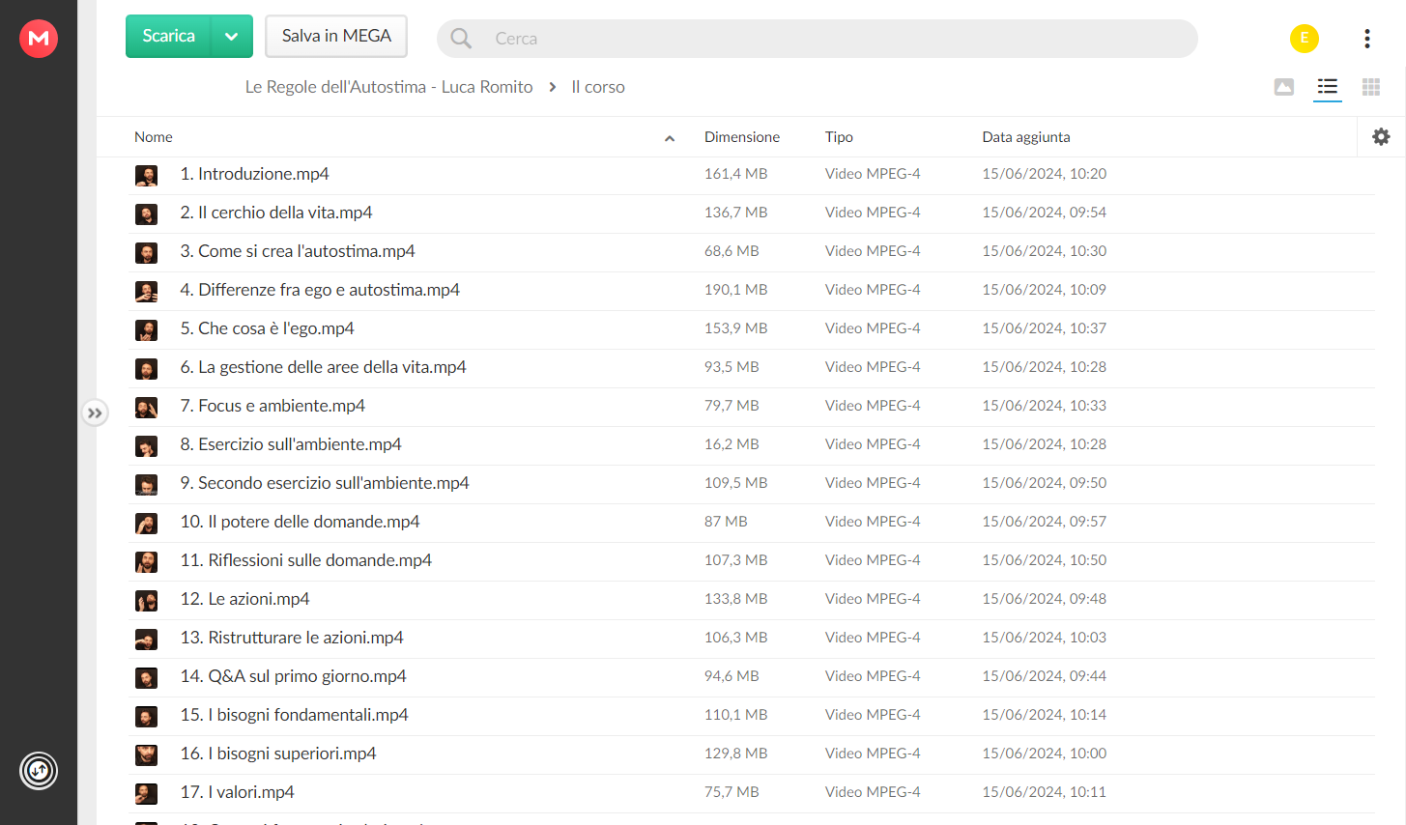Click the Scarica download button
This screenshot has width=1406, height=825.
[x=169, y=37]
